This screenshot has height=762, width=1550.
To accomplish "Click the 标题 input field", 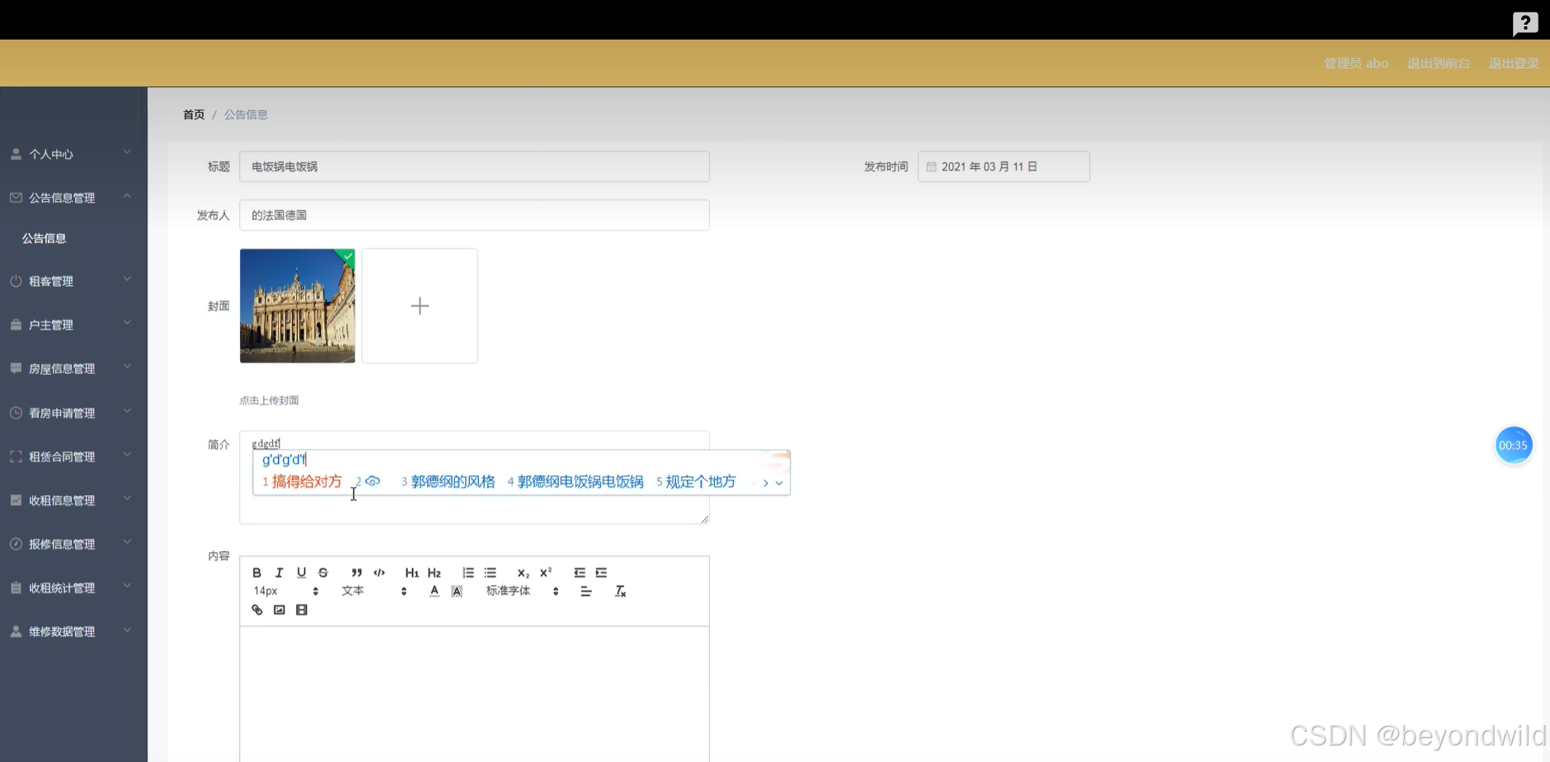I will pos(474,166).
